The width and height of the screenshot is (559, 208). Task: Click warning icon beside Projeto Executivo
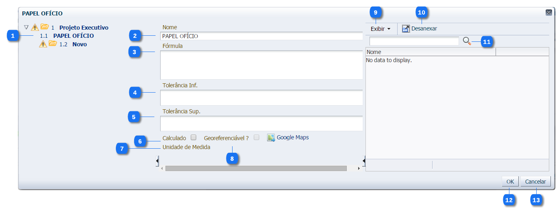(35, 28)
